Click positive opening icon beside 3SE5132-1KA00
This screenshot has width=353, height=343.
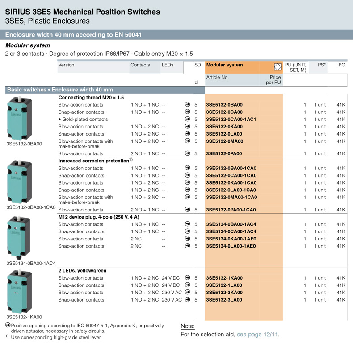pyautogui.click(x=188, y=278)
